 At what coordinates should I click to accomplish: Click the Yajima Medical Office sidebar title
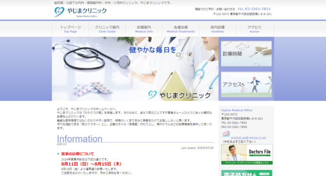(x=237, y=110)
